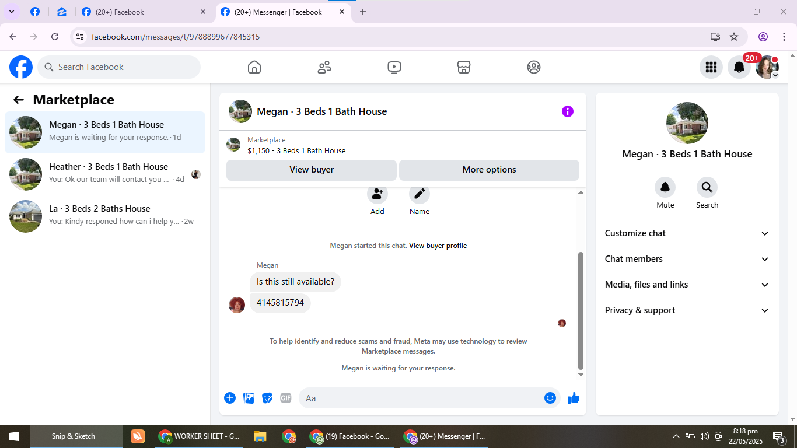Image resolution: width=797 pixels, height=448 pixels.
Task: Open Heather's 3 Beds 1 Bath conversation
Action: coord(105,174)
